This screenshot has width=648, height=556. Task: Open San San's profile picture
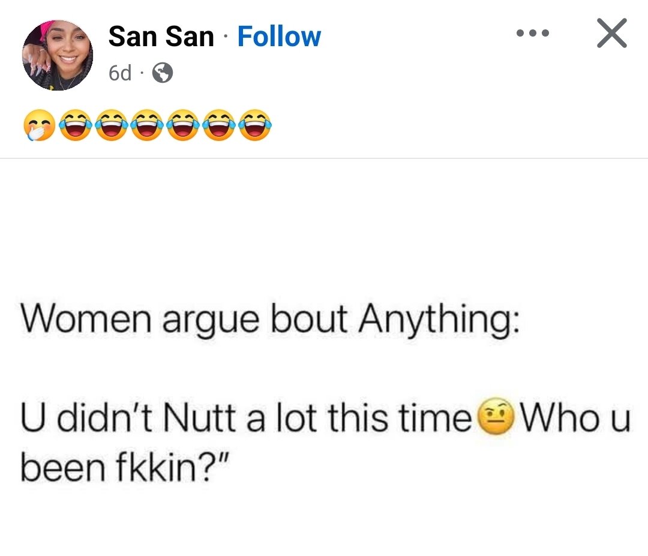click(x=58, y=55)
